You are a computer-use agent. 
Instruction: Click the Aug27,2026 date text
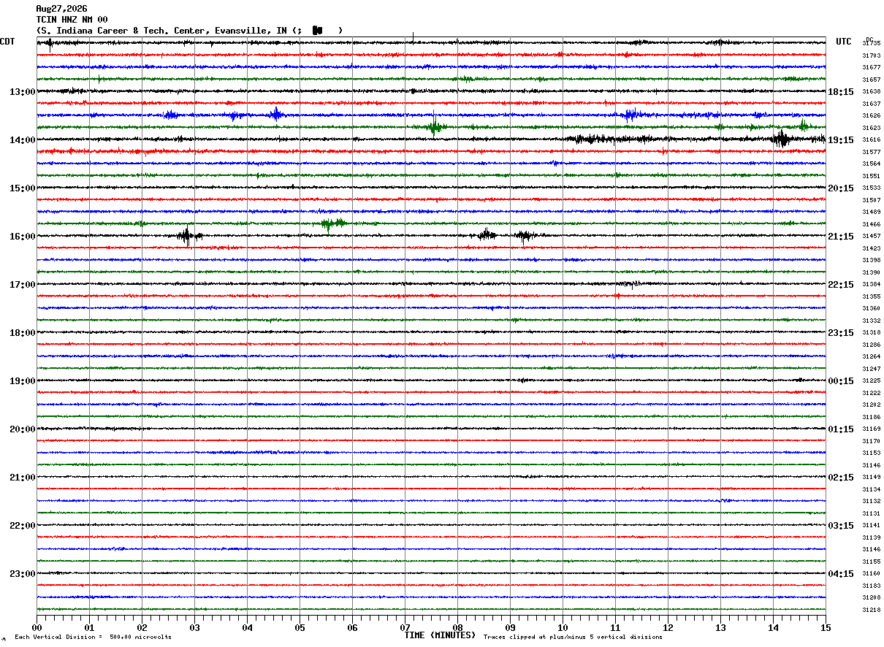point(61,9)
